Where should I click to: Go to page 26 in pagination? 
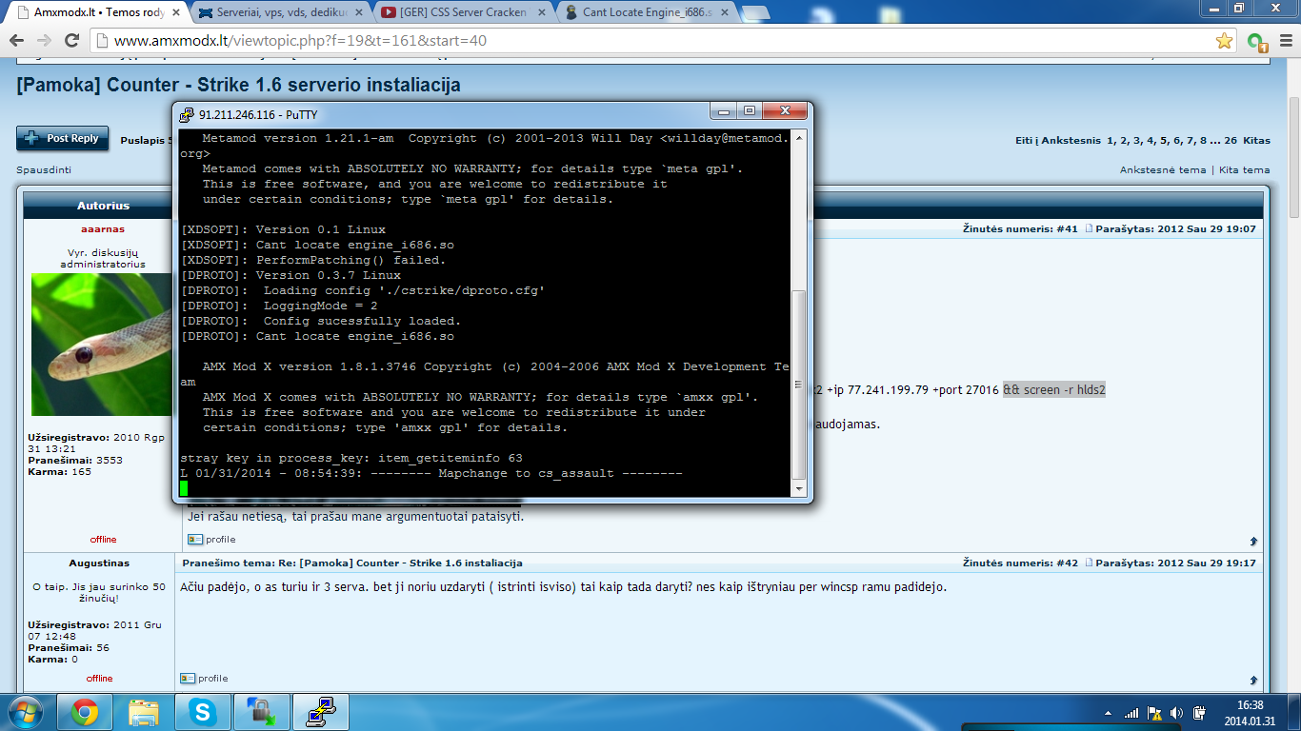click(1231, 140)
